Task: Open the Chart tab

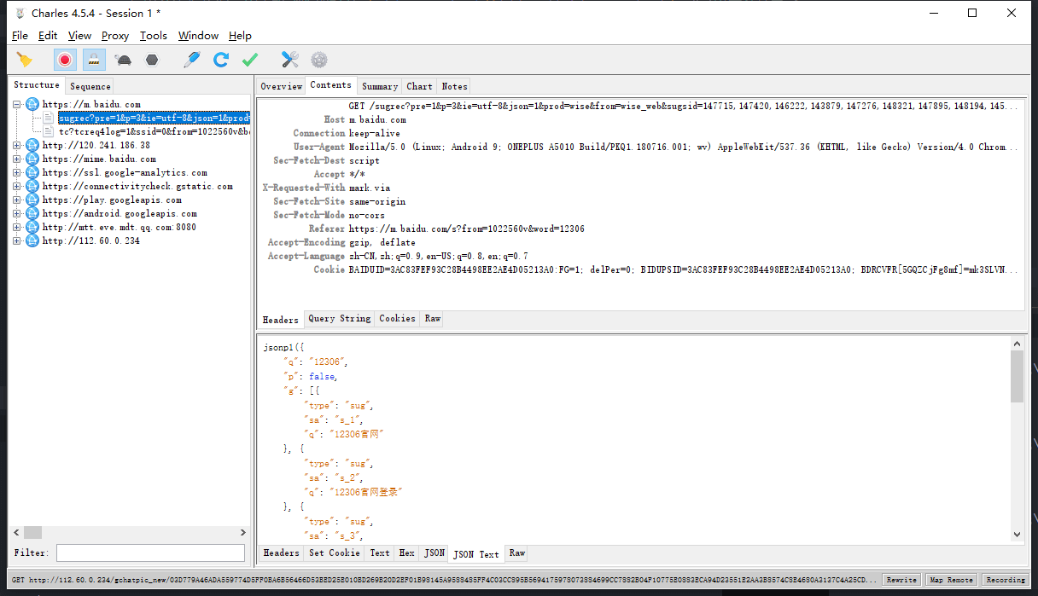Action: click(419, 86)
